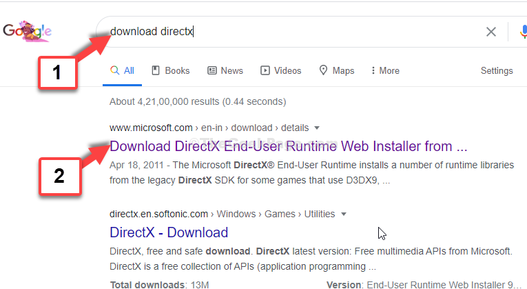527x289 pixels.
Task: Click the Version: End-User Runtime Web Installer text
Action: 423,285
